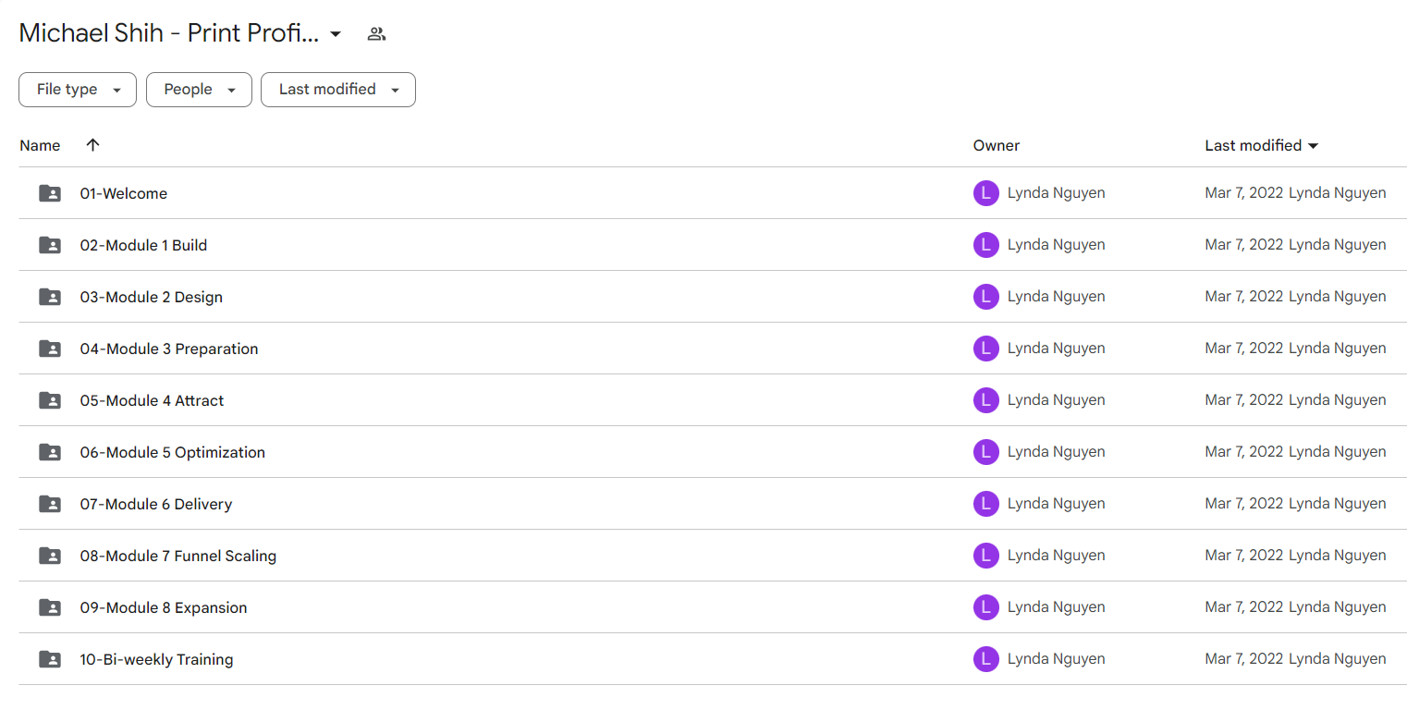Click owner name Lynda Nguyen in 07-Module 6 Delivery row

(x=1057, y=504)
